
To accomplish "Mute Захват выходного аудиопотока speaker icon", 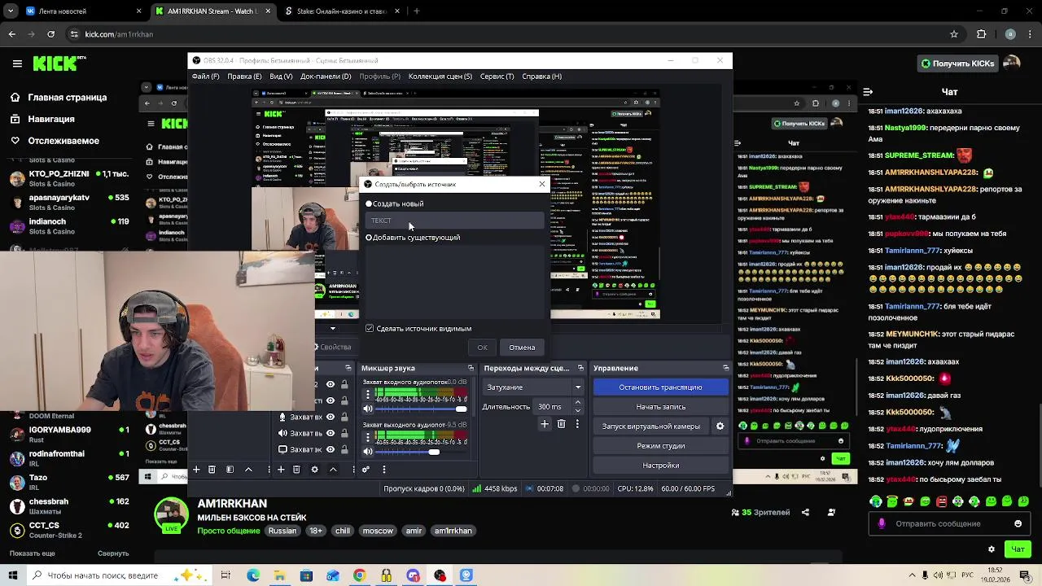I will click(x=368, y=452).
